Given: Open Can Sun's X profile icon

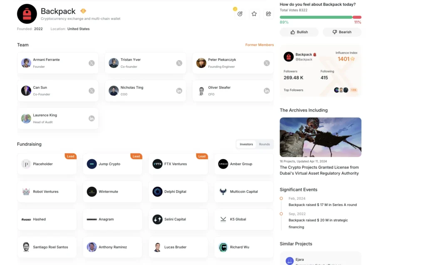Looking at the screenshot, I should [x=92, y=91].
